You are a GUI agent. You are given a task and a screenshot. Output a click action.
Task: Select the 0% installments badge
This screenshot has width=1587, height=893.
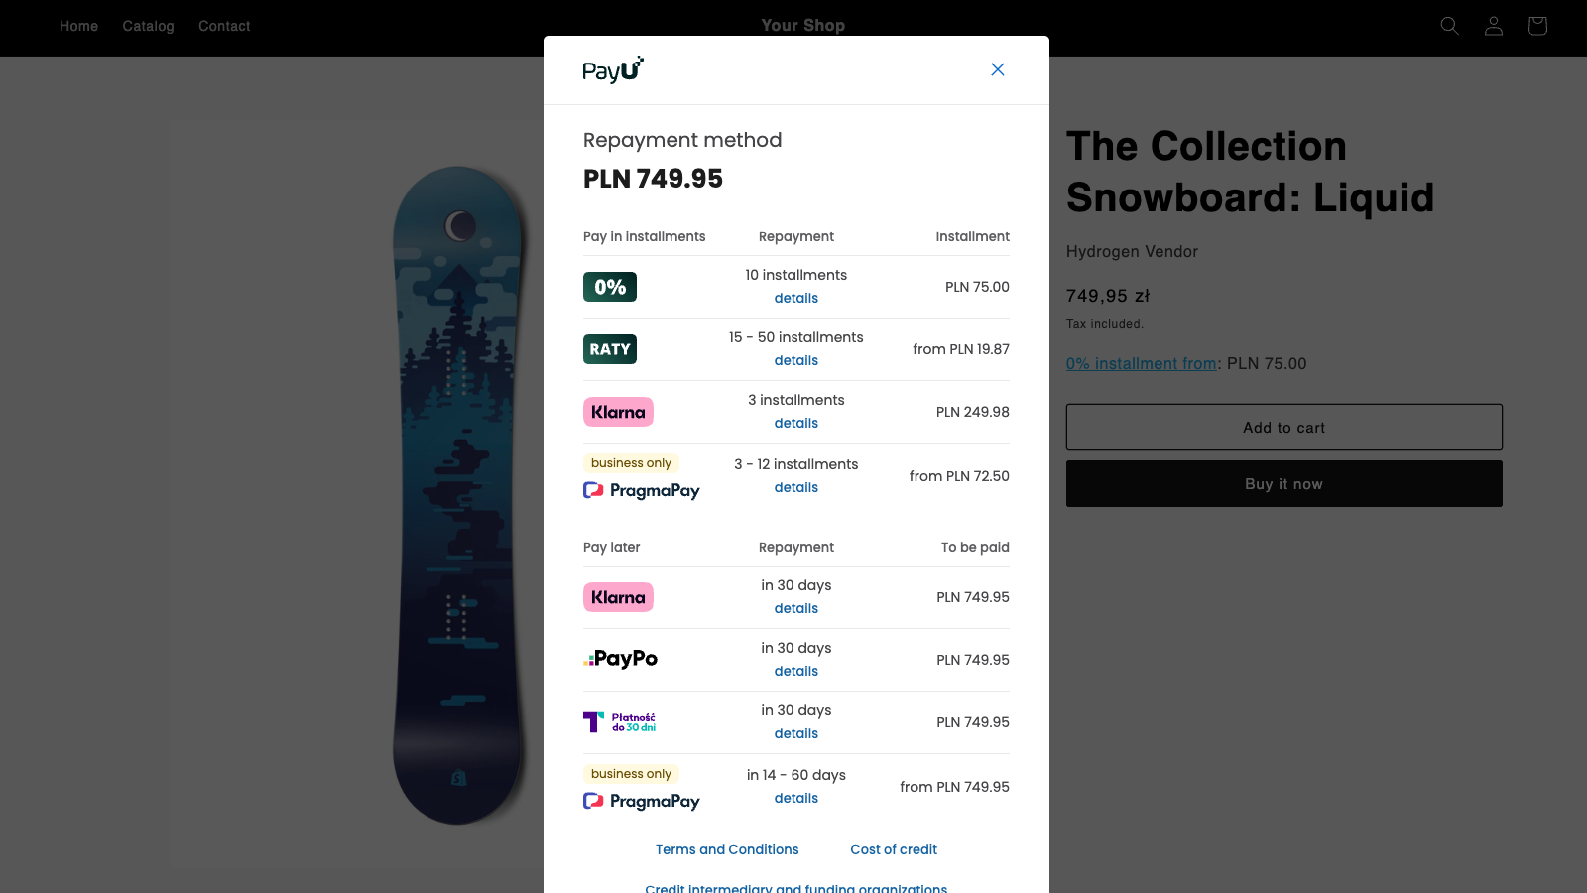pos(610,287)
